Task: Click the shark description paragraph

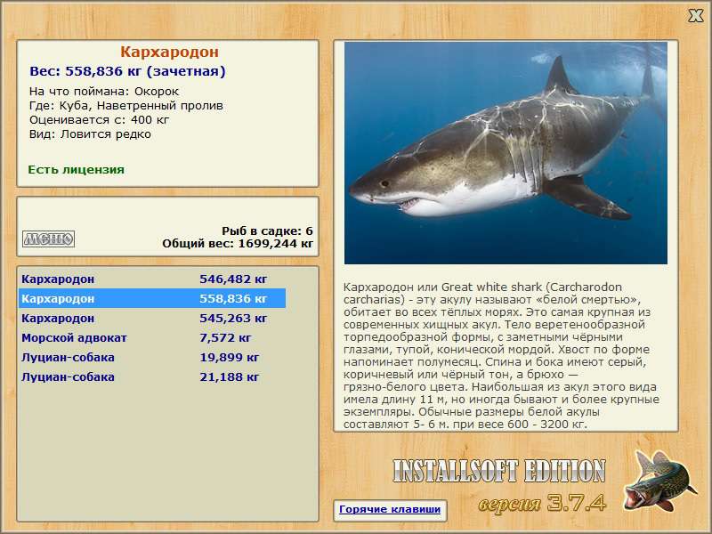Action: (x=501, y=355)
